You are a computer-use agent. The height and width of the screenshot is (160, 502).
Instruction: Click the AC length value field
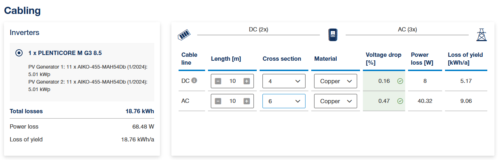pos(232,101)
